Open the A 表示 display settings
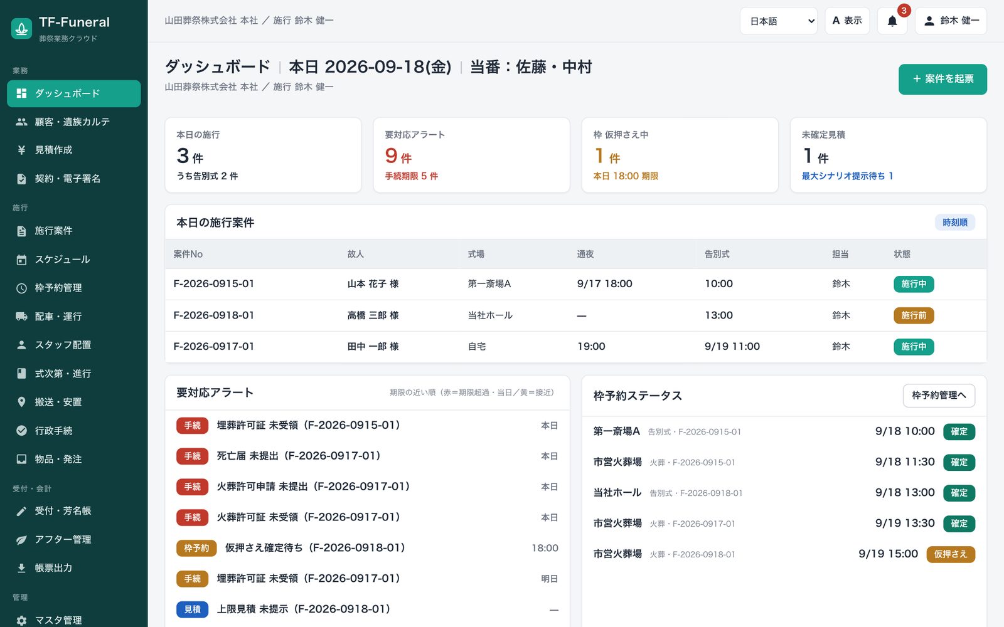This screenshot has height=627, width=1004. tap(847, 21)
